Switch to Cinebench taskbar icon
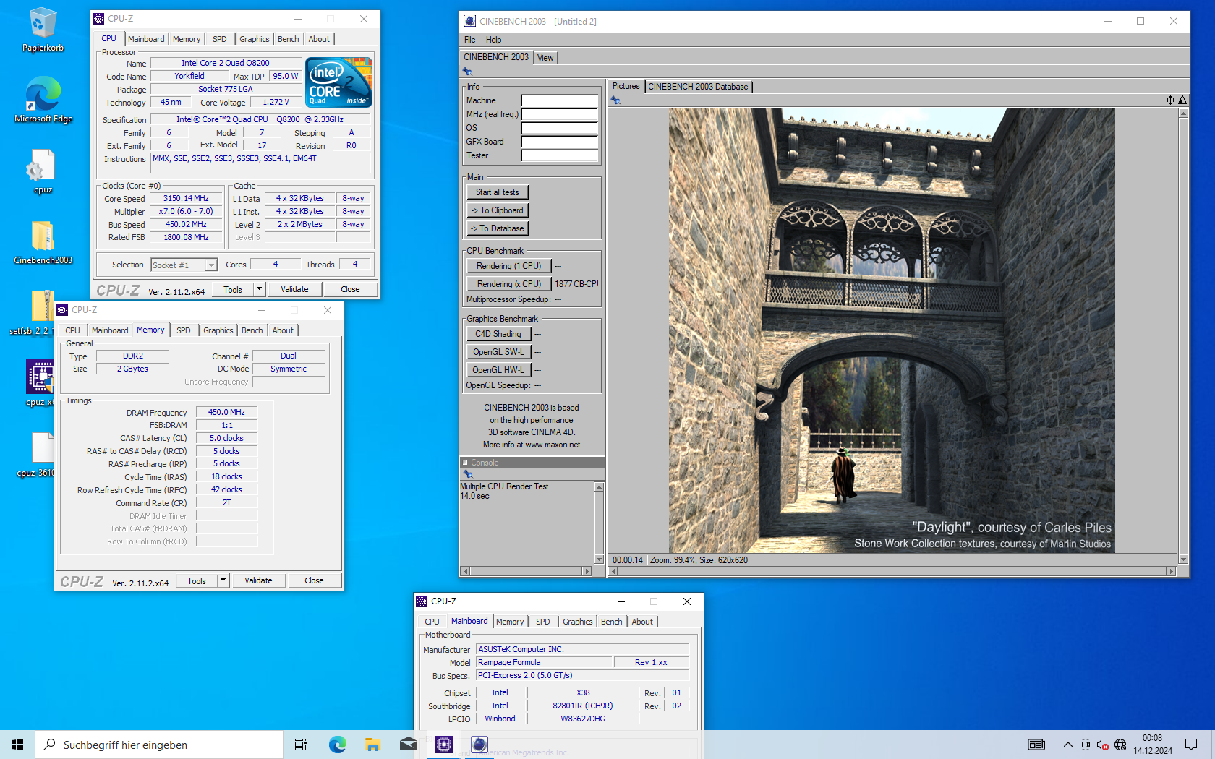Image resolution: width=1215 pixels, height=759 pixels. click(x=479, y=745)
